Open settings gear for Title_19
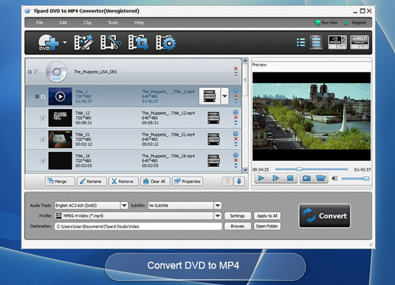This screenshot has height=285, width=395. 236,155
